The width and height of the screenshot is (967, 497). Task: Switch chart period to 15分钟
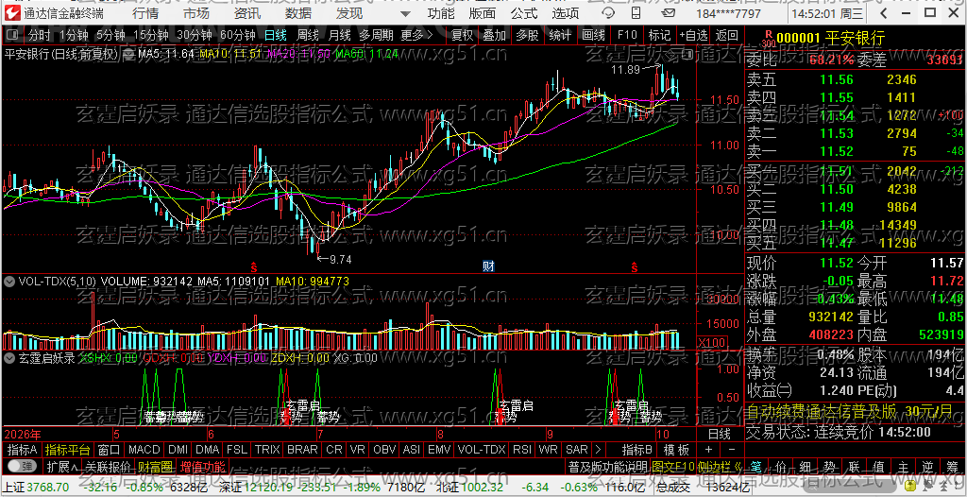[150, 35]
